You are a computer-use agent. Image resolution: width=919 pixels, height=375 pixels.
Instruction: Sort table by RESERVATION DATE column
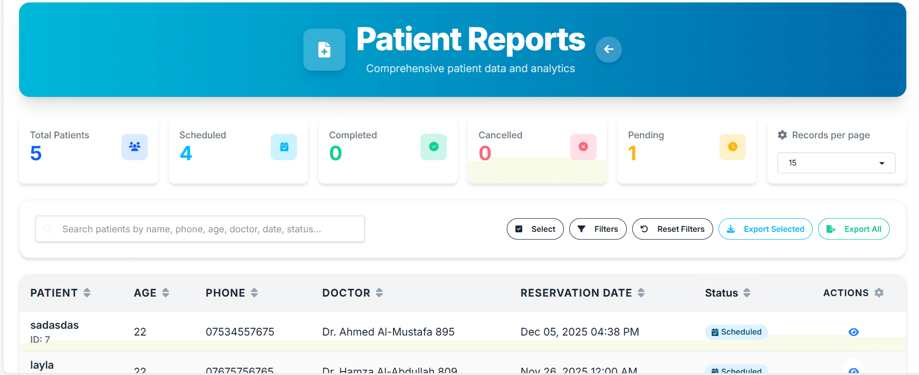[641, 293]
